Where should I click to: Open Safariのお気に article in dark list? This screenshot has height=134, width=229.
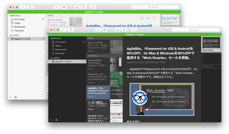(x=104, y=64)
